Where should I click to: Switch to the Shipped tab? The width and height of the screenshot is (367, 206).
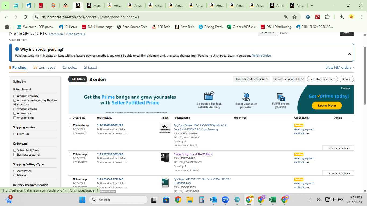click(91, 67)
